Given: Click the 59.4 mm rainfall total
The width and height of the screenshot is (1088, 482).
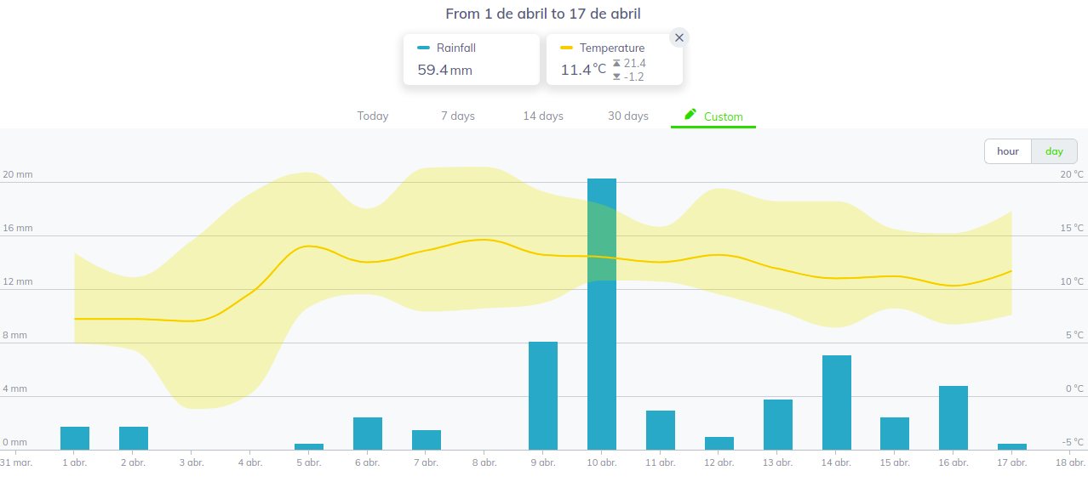Looking at the screenshot, I should pos(444,70).
